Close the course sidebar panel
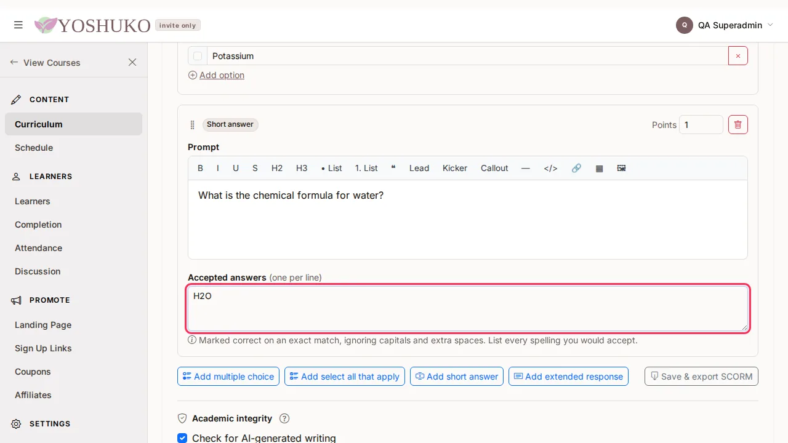Image resolution: width=788 pixels, height=443 pixels. pos(132,62)
